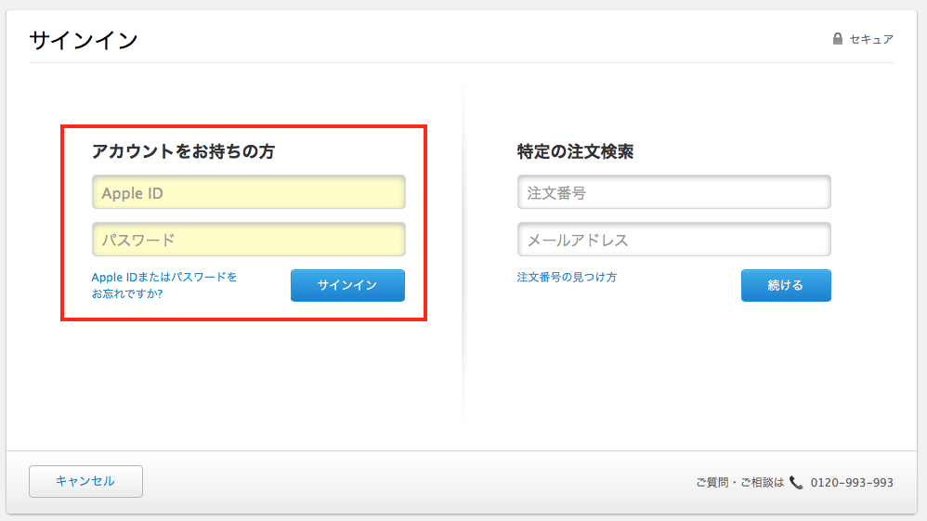Click the 続ける continue button
Viewport: 927px width, 521px height.
click(x=786, y=286)
